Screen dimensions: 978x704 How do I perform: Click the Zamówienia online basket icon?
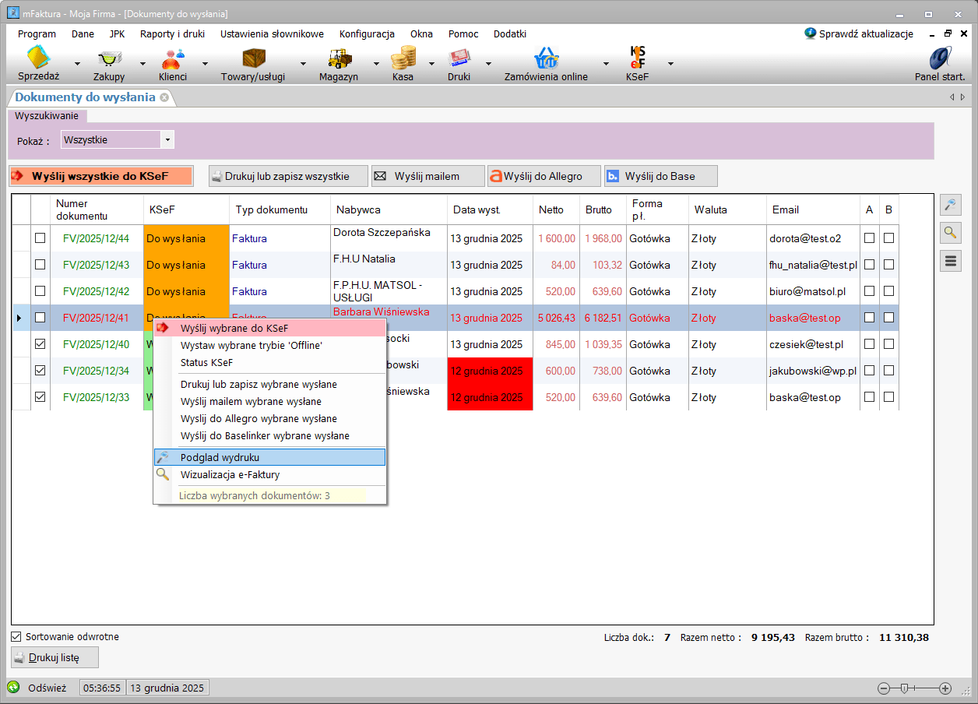tap(546, 60)
